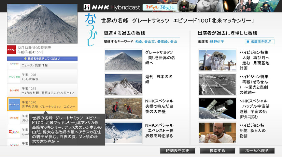This screenshot has width=282, height=157.
Task: Click the 検索する button
Action: [217, 151]
